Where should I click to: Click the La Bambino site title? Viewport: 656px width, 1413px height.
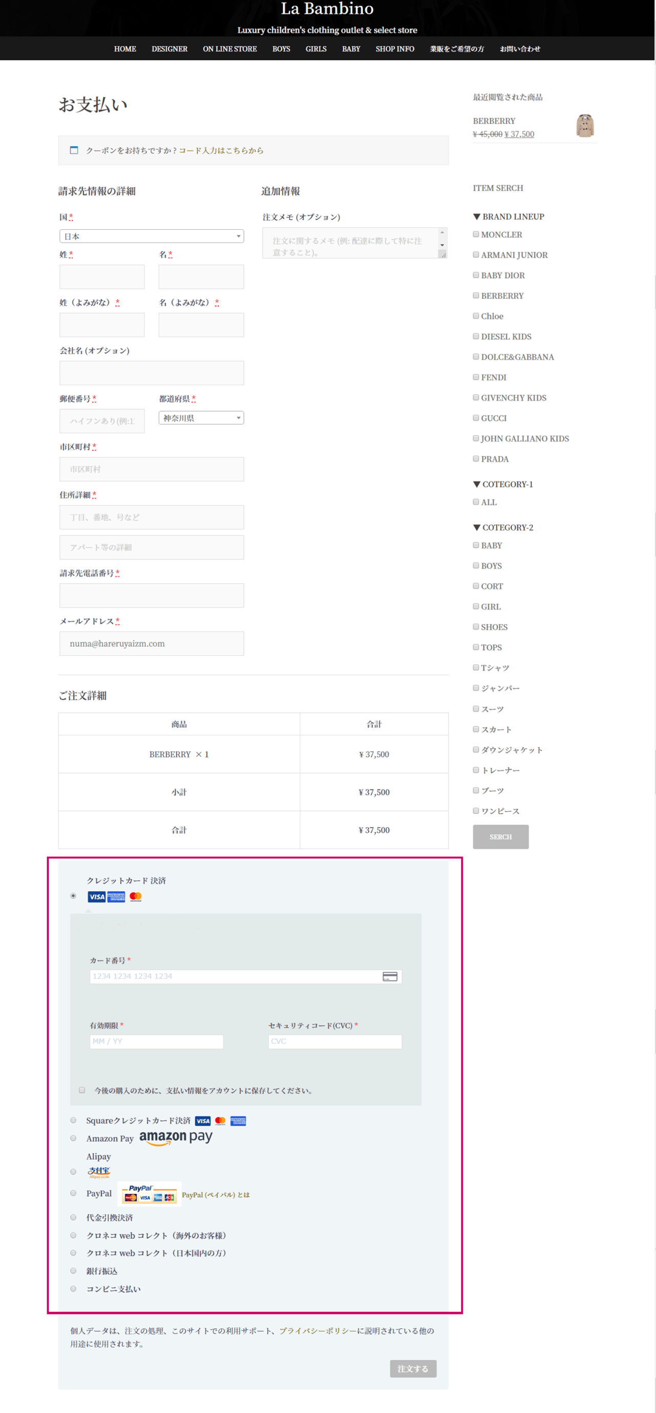click(327, 8)
